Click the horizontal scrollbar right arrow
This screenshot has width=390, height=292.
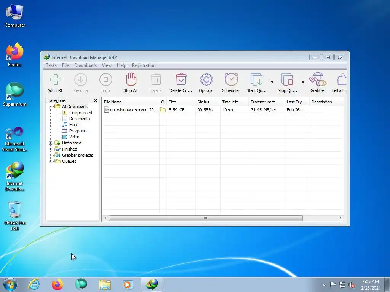340,218
